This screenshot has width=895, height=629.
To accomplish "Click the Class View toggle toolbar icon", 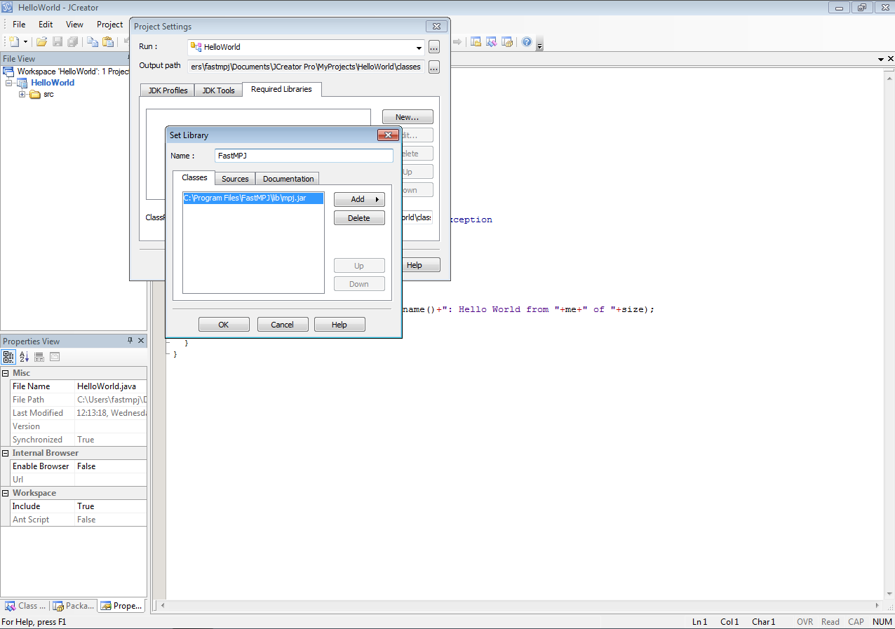I will pos(492,42).
